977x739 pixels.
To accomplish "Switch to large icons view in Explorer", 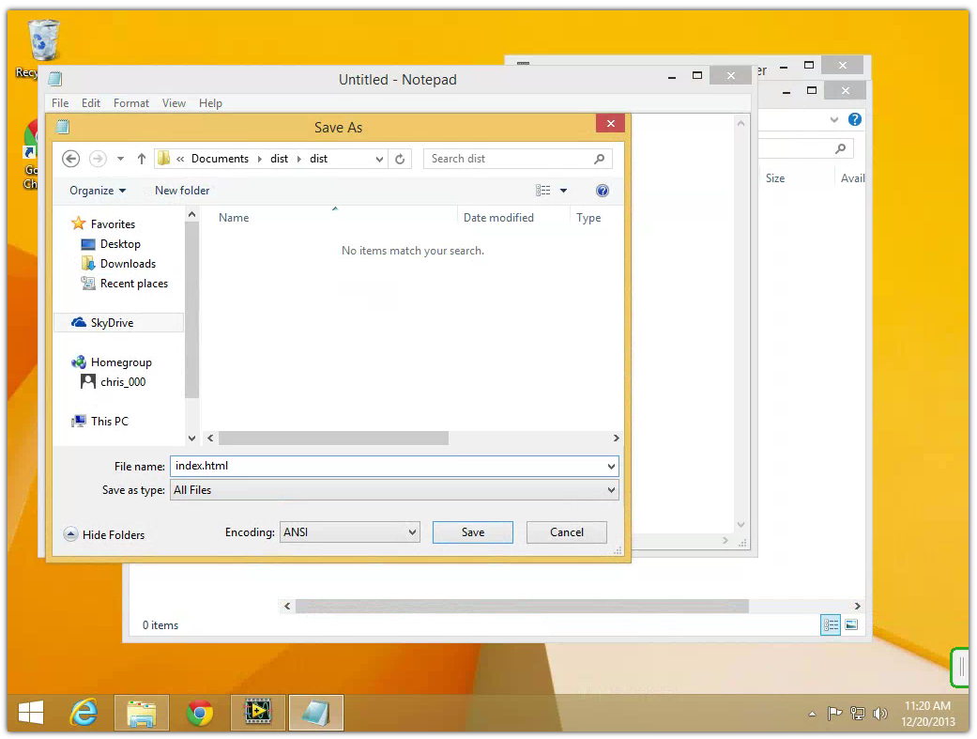I will [x=851, y=624].
